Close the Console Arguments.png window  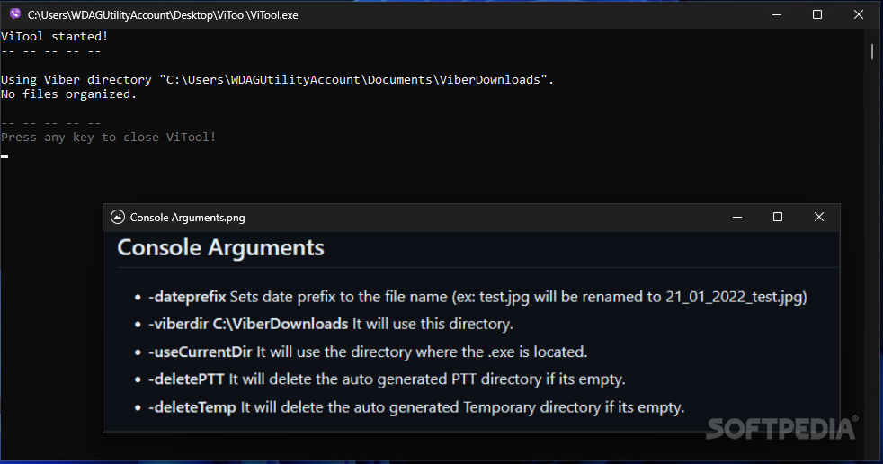coord(819,217)
